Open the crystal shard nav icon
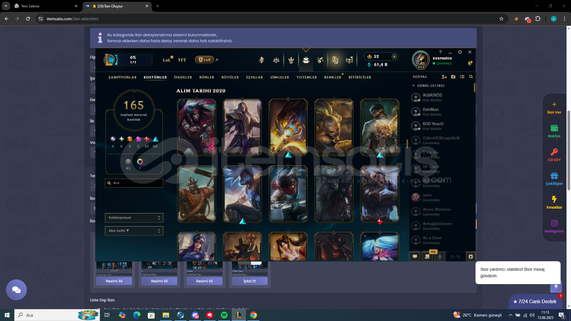 (261, 60)
